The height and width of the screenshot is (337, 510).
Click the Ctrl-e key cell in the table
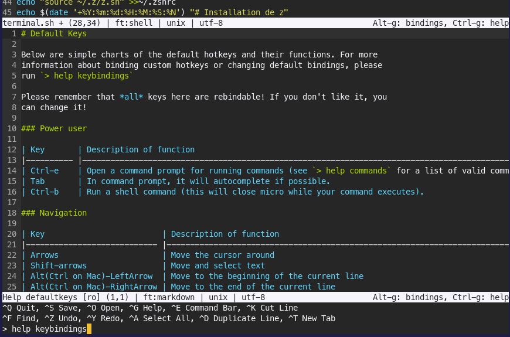click(45, 171)
